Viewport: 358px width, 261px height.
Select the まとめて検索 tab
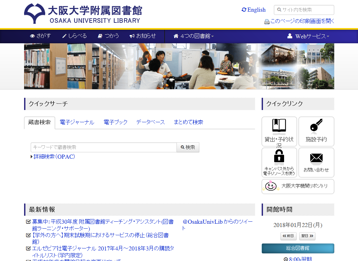pos(188,122)
